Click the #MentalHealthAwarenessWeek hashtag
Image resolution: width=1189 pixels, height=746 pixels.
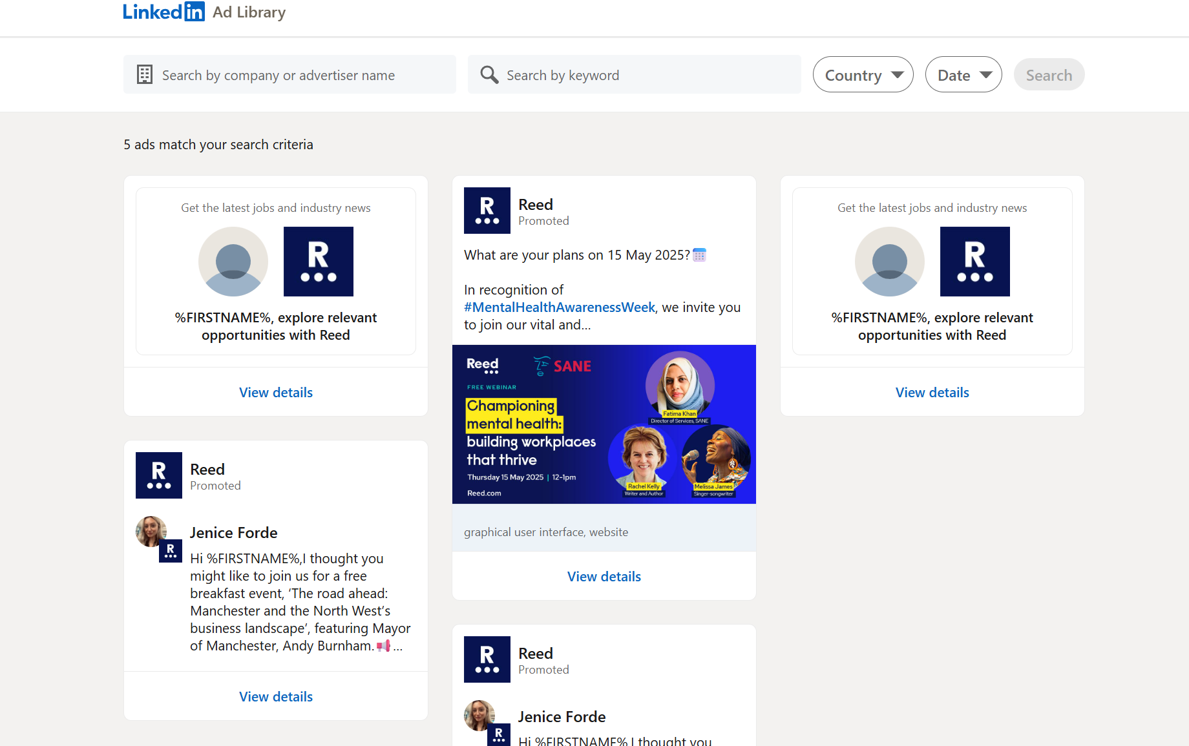click(560, 307)
